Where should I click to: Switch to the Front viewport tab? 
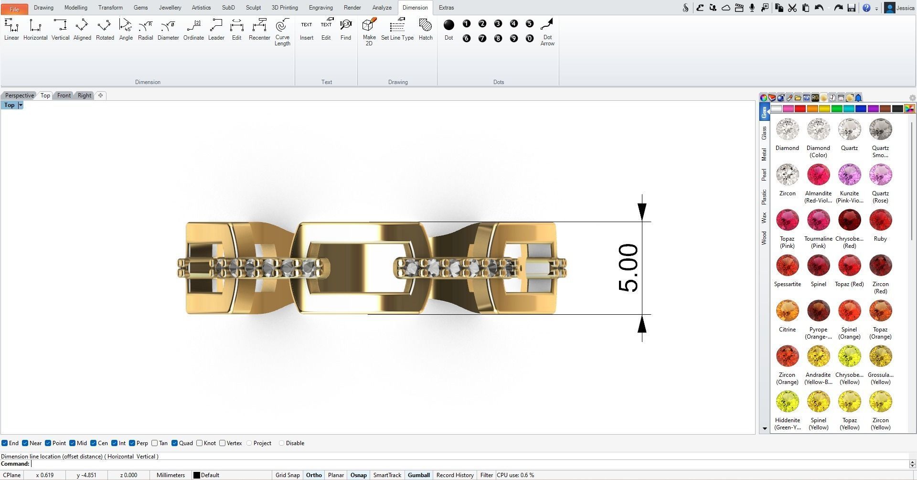[64, 96]
